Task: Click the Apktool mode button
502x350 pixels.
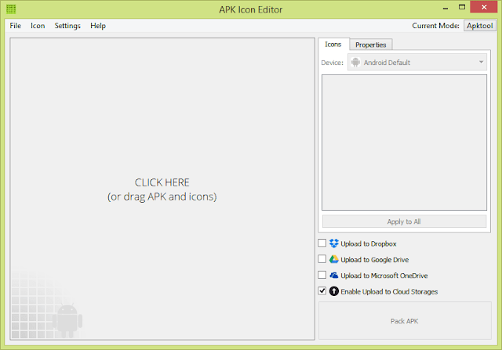Action: (479, 26)
